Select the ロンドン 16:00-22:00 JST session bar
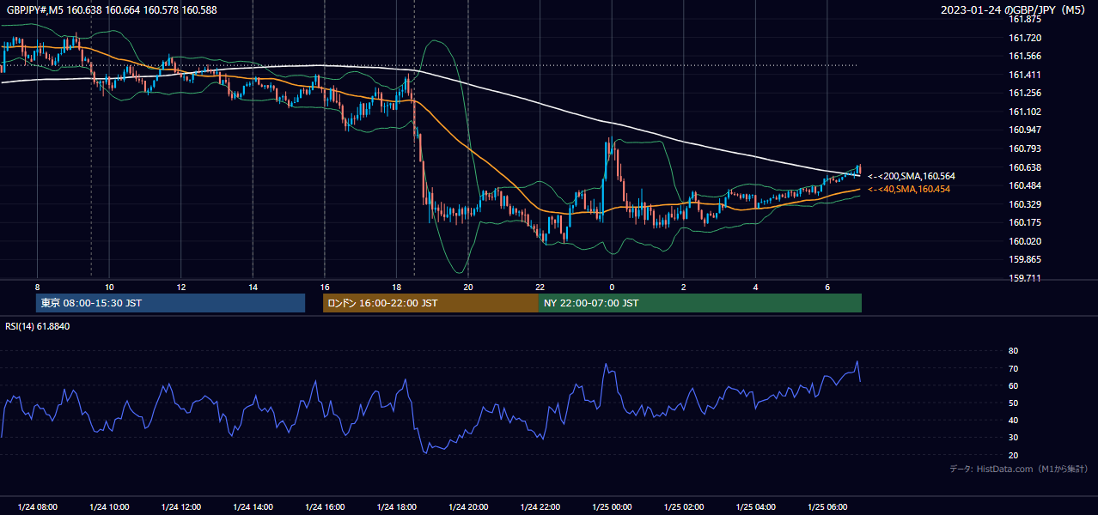The image size is (1098, 515). tap(430, 303)
